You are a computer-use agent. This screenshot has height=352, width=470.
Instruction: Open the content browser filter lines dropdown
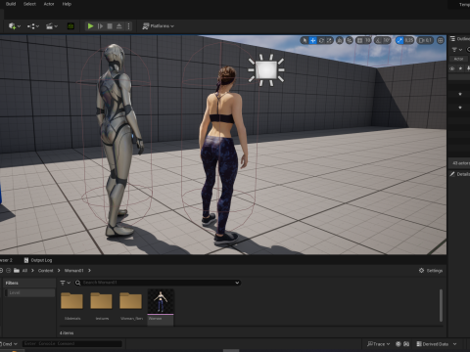tap(66, 283)
